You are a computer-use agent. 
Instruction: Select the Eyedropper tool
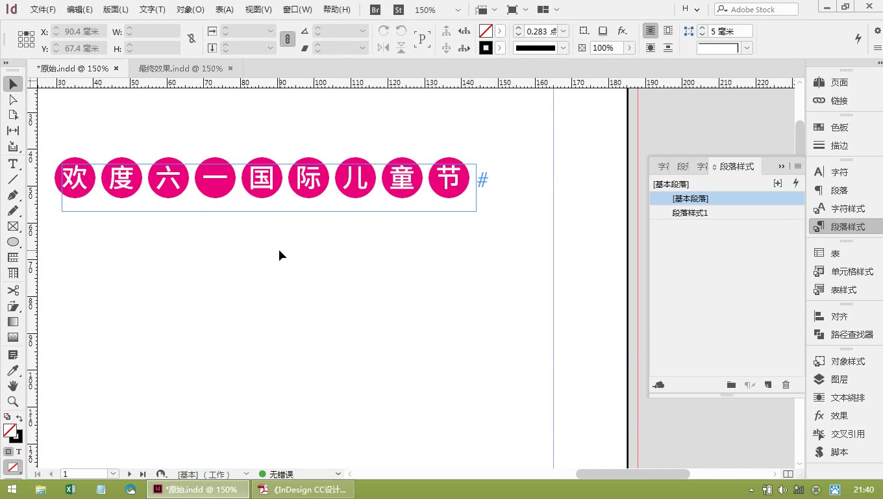pos(13,370)
